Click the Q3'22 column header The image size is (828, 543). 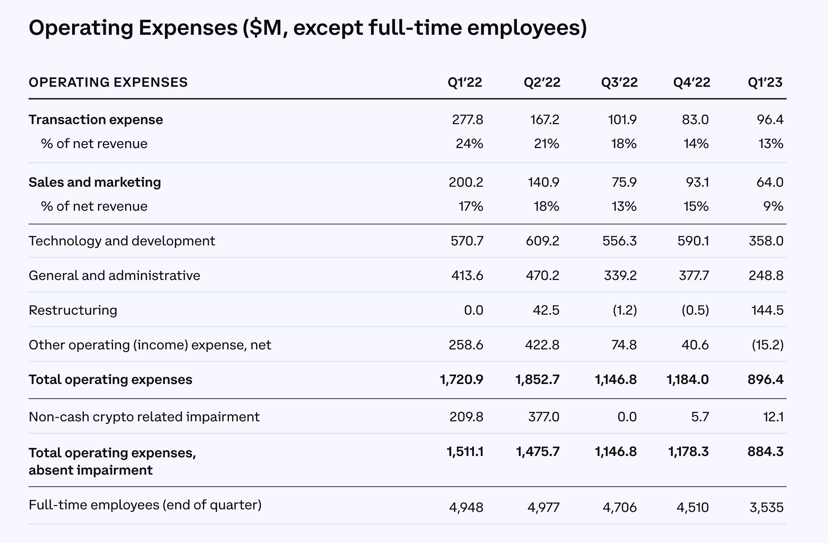tap(619, 83)
